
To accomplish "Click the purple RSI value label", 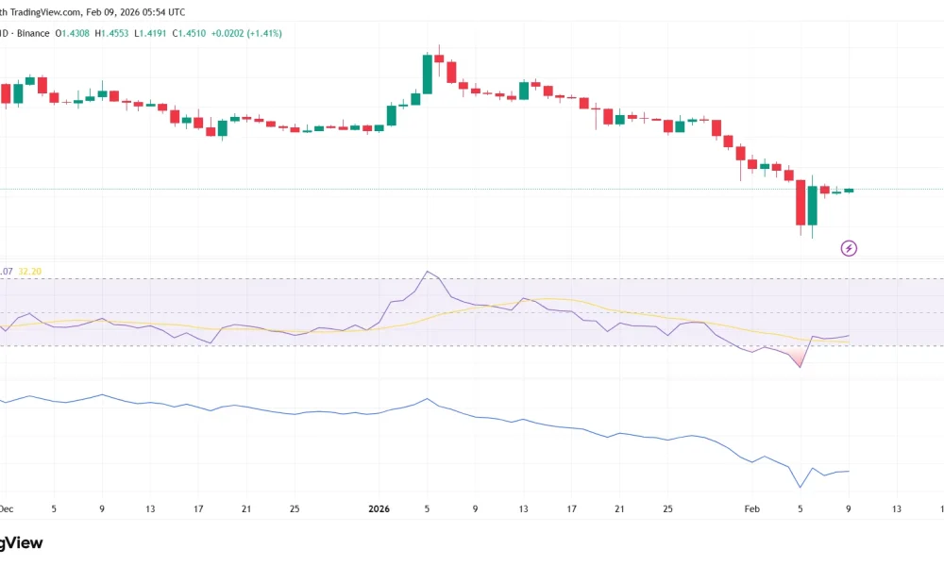I will 8,271.
